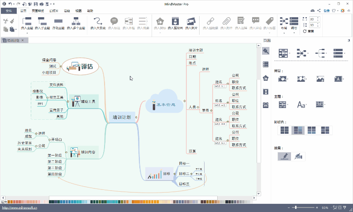Click the Reset (重置) button

[309, 31]
